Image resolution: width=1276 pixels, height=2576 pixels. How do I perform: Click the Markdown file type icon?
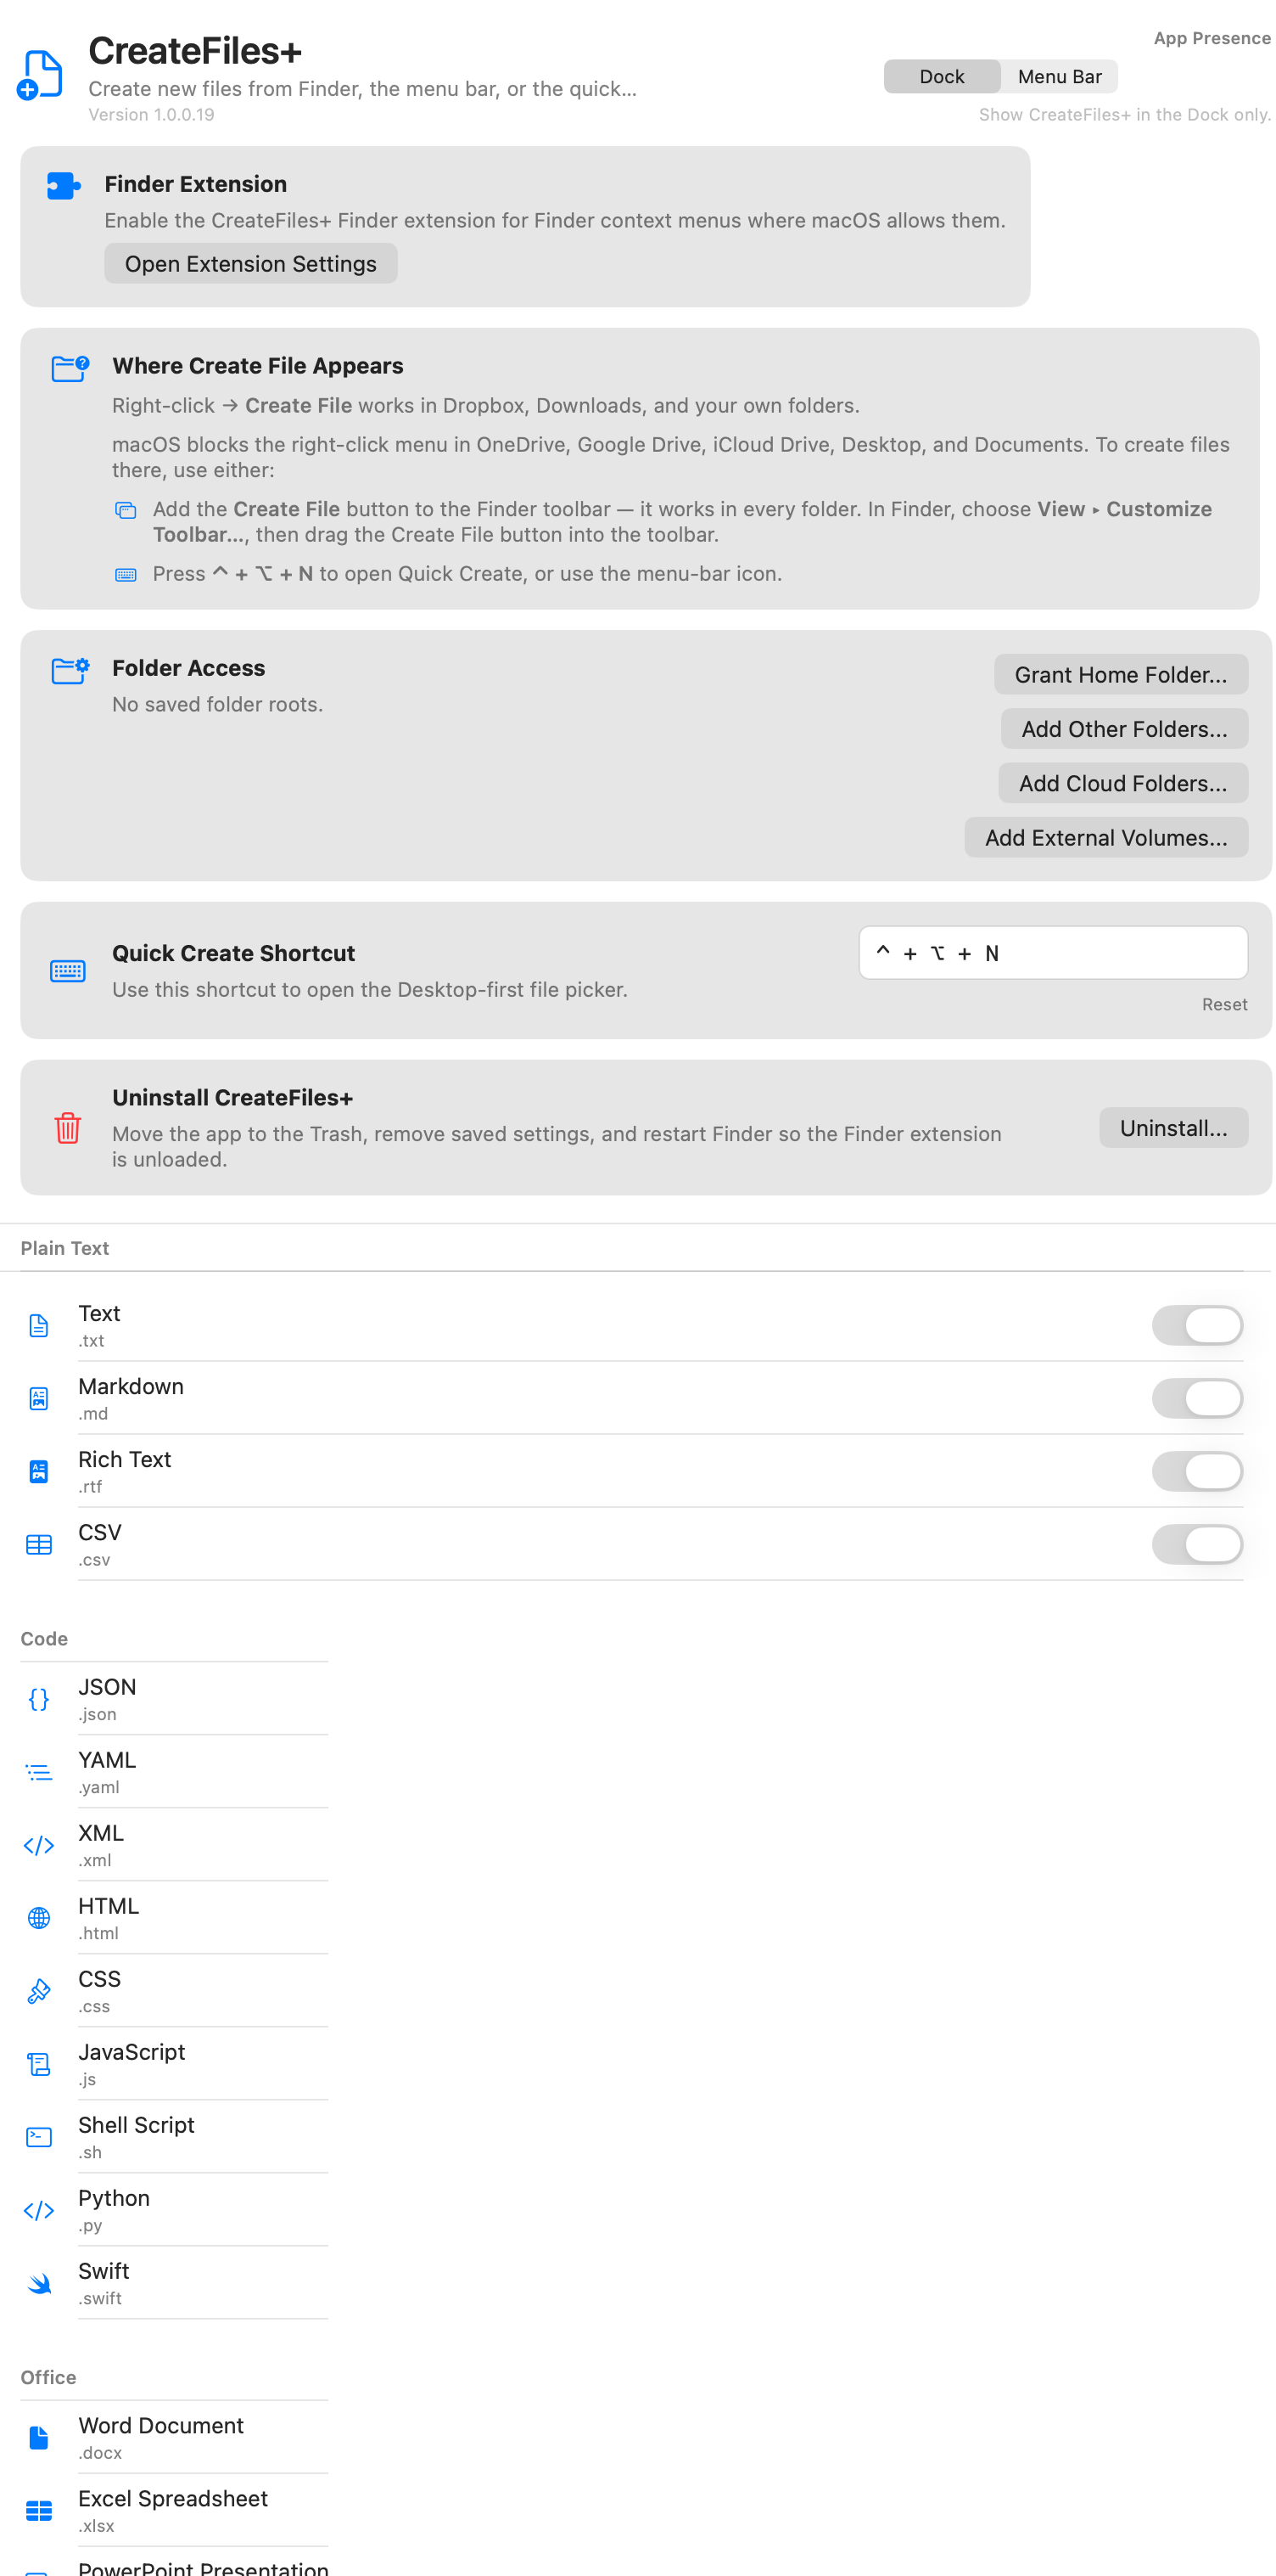pos(39,1398)
